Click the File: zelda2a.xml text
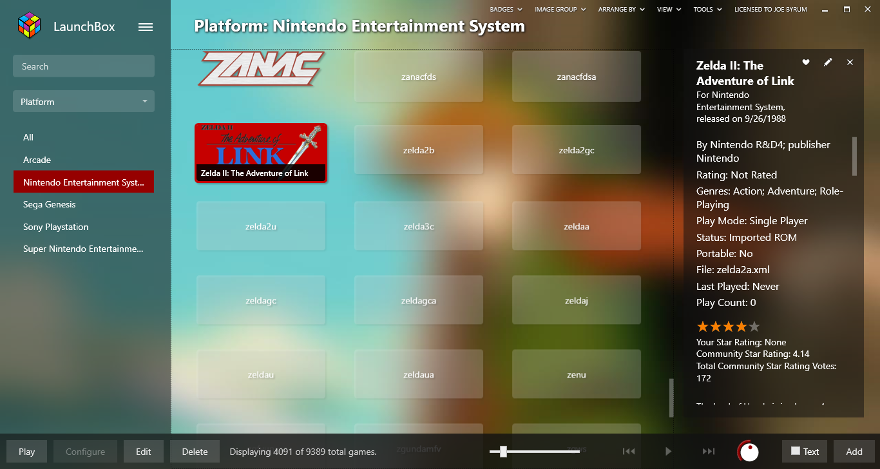Viewport: 880px width, 469px height. (x=733, y=270)
